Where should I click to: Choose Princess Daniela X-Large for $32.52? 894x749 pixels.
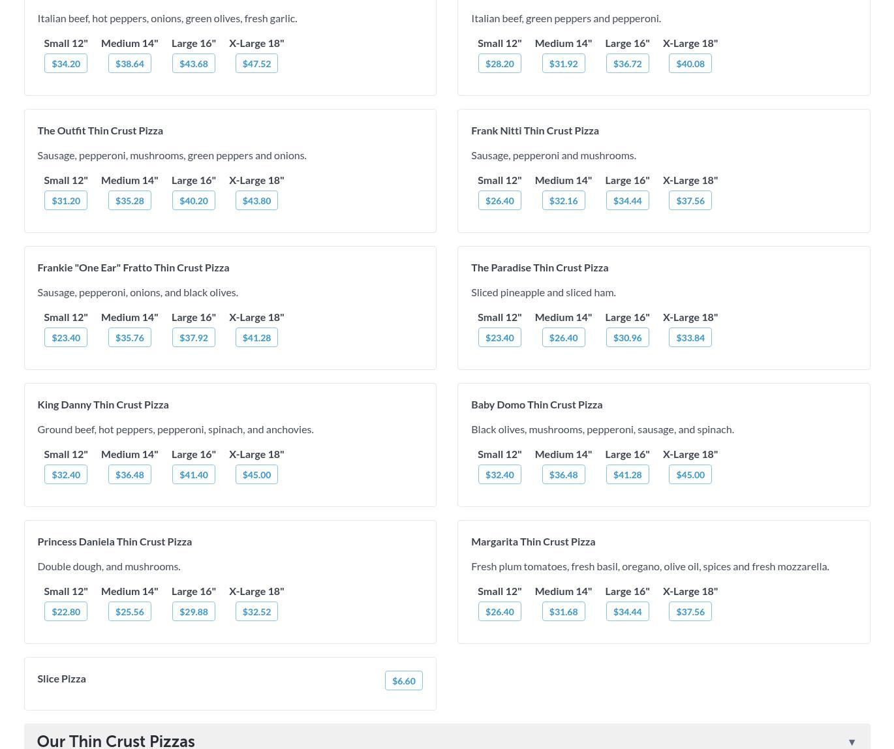pos(256,611)
